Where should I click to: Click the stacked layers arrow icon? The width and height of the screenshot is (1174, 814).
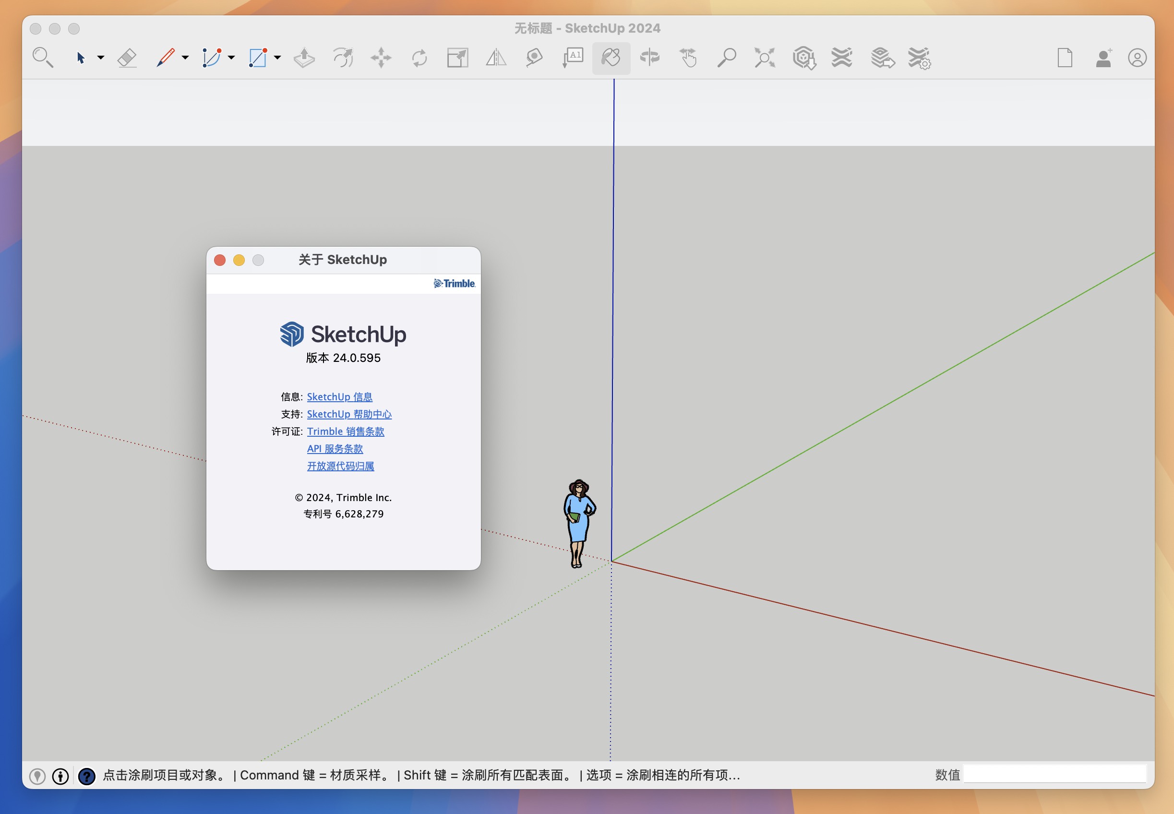(882, 58)
